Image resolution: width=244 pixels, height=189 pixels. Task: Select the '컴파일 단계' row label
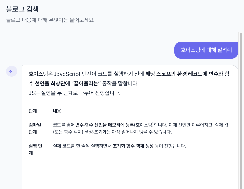[x=35, y=128]
